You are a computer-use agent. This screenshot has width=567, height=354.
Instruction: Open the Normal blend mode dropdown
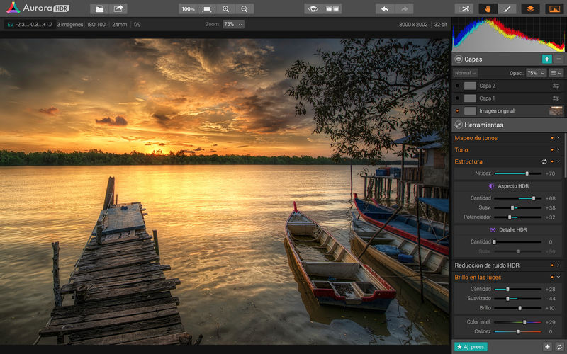click(x=466, y=73)
